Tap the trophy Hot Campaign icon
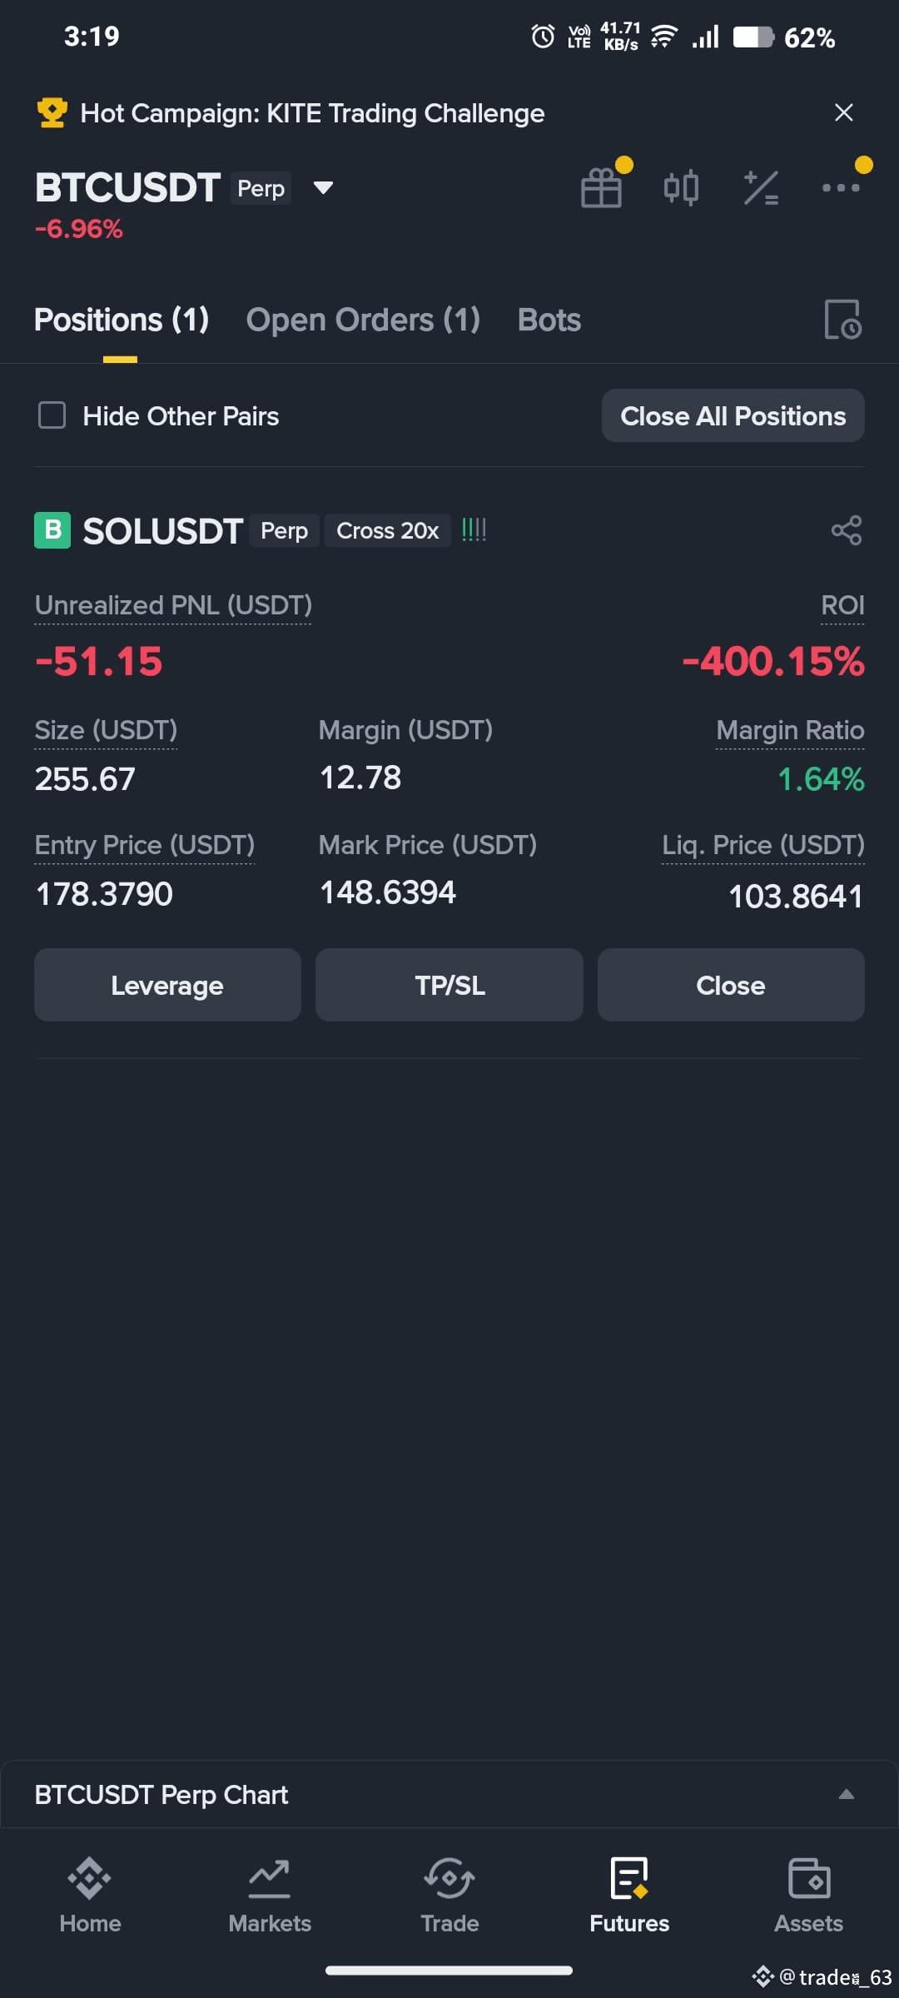This screenshot has height=1998, width=899. [52, 112]
